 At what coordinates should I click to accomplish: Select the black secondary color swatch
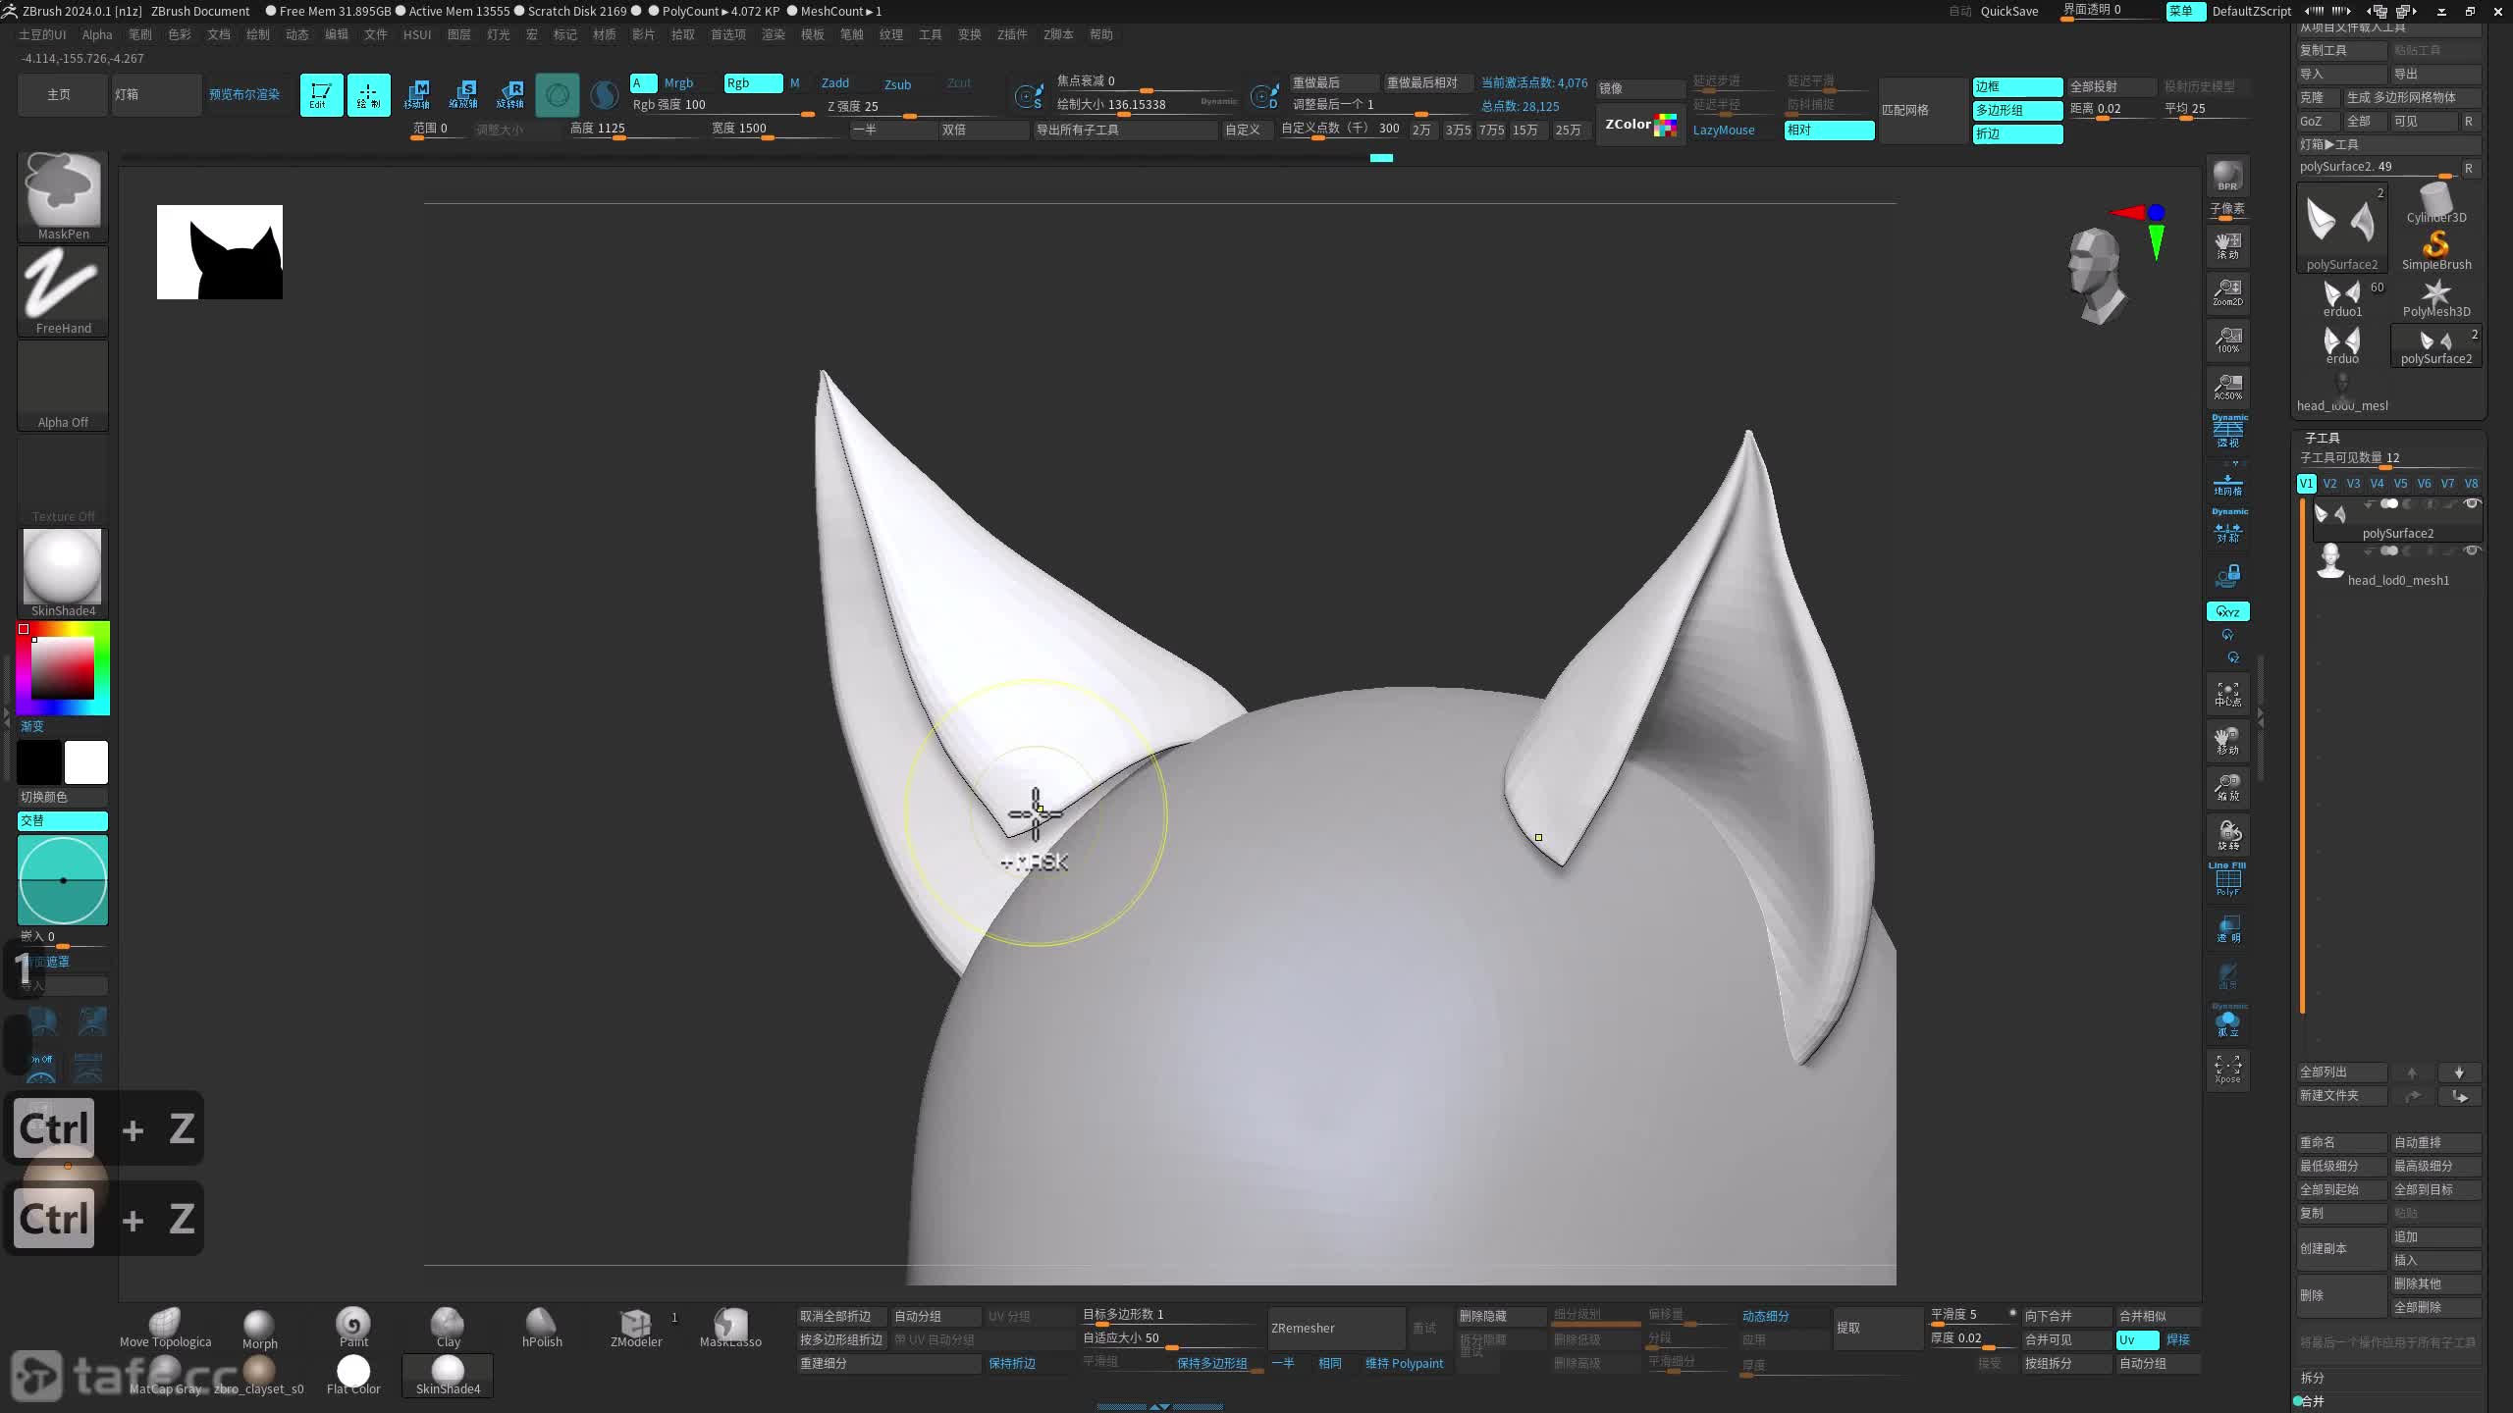[39, 762]
